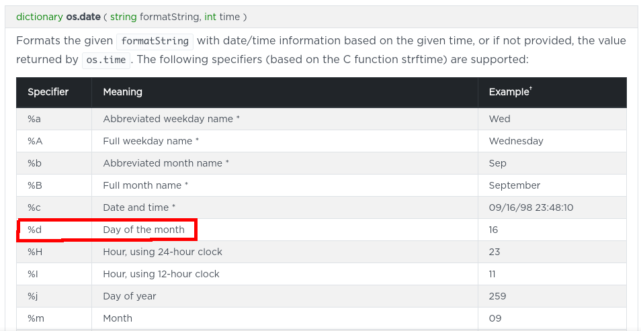641x331 pixels.
Task: Click the highlighted %d specifier cell
Action: click(x=54, y=230)
